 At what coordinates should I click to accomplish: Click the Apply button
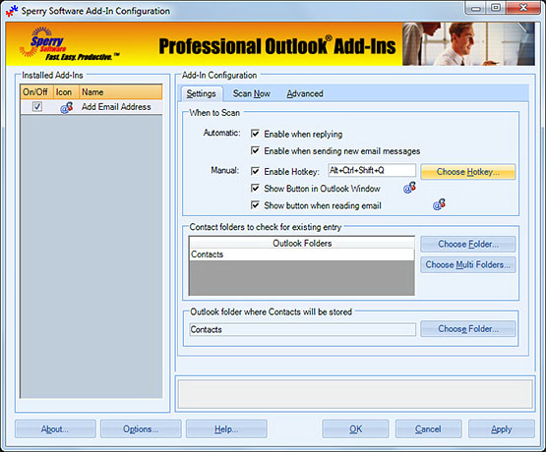tap(502, 429)
